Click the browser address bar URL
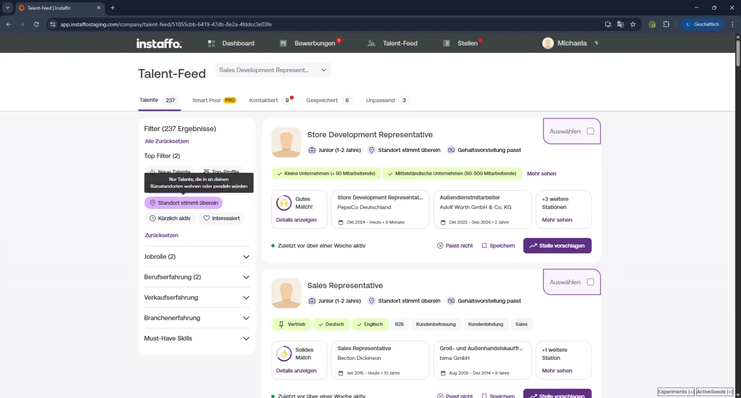The height and width of the screenshot is (398, 741). pos(166,24)
